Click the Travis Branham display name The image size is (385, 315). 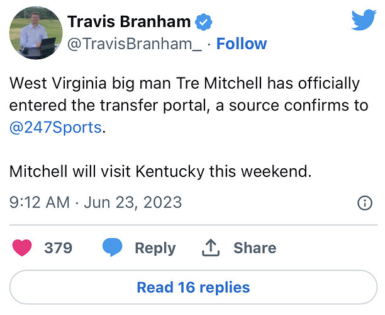click(x=129, y=22)
